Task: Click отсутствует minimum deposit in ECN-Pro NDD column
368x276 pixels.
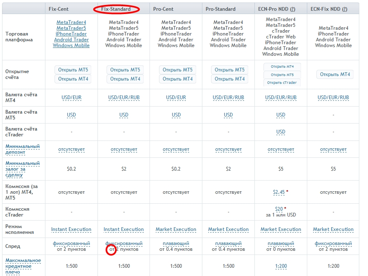Action: pyautogui.click(x=281, y=150)
